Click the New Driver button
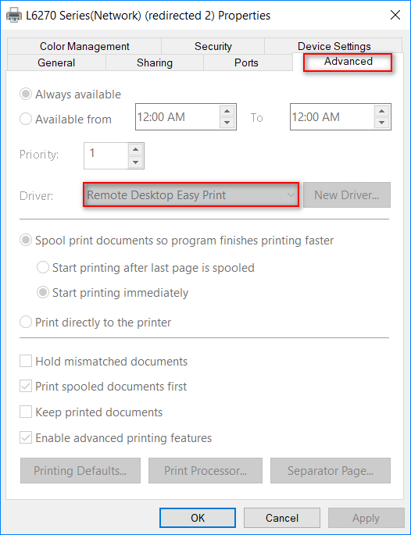The width and height of the screenshot is (411, 535). tap(346, 194)
